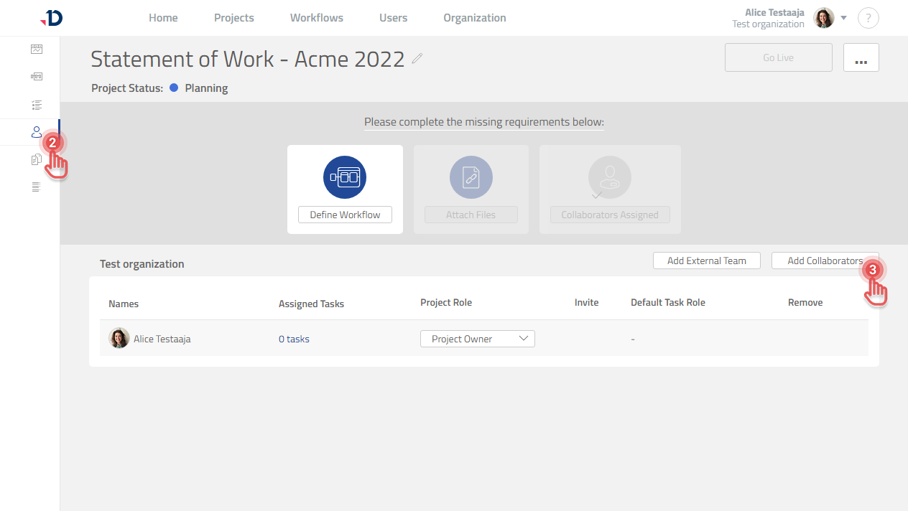Open the user account dropdown arrow
908x511 pixels.
click(844, 18)
